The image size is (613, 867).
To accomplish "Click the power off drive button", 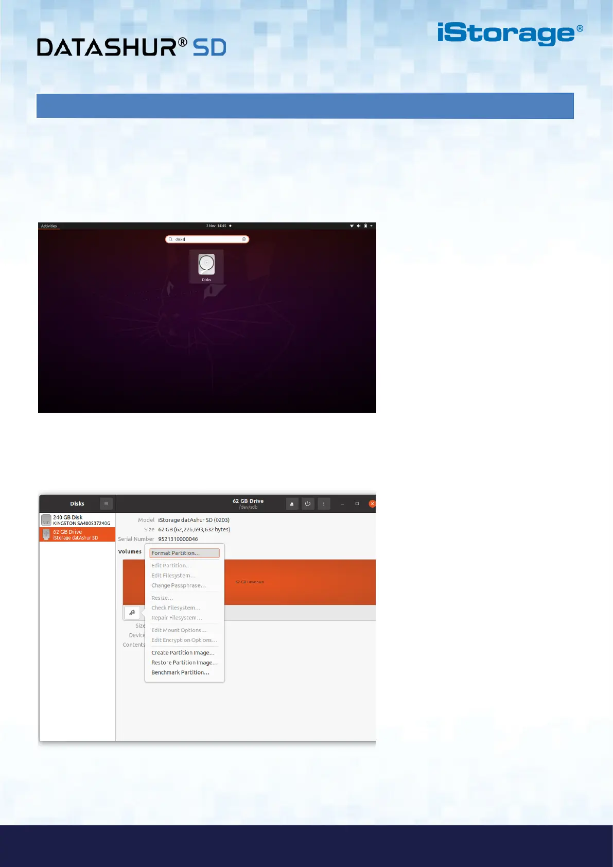I will 308,504.
